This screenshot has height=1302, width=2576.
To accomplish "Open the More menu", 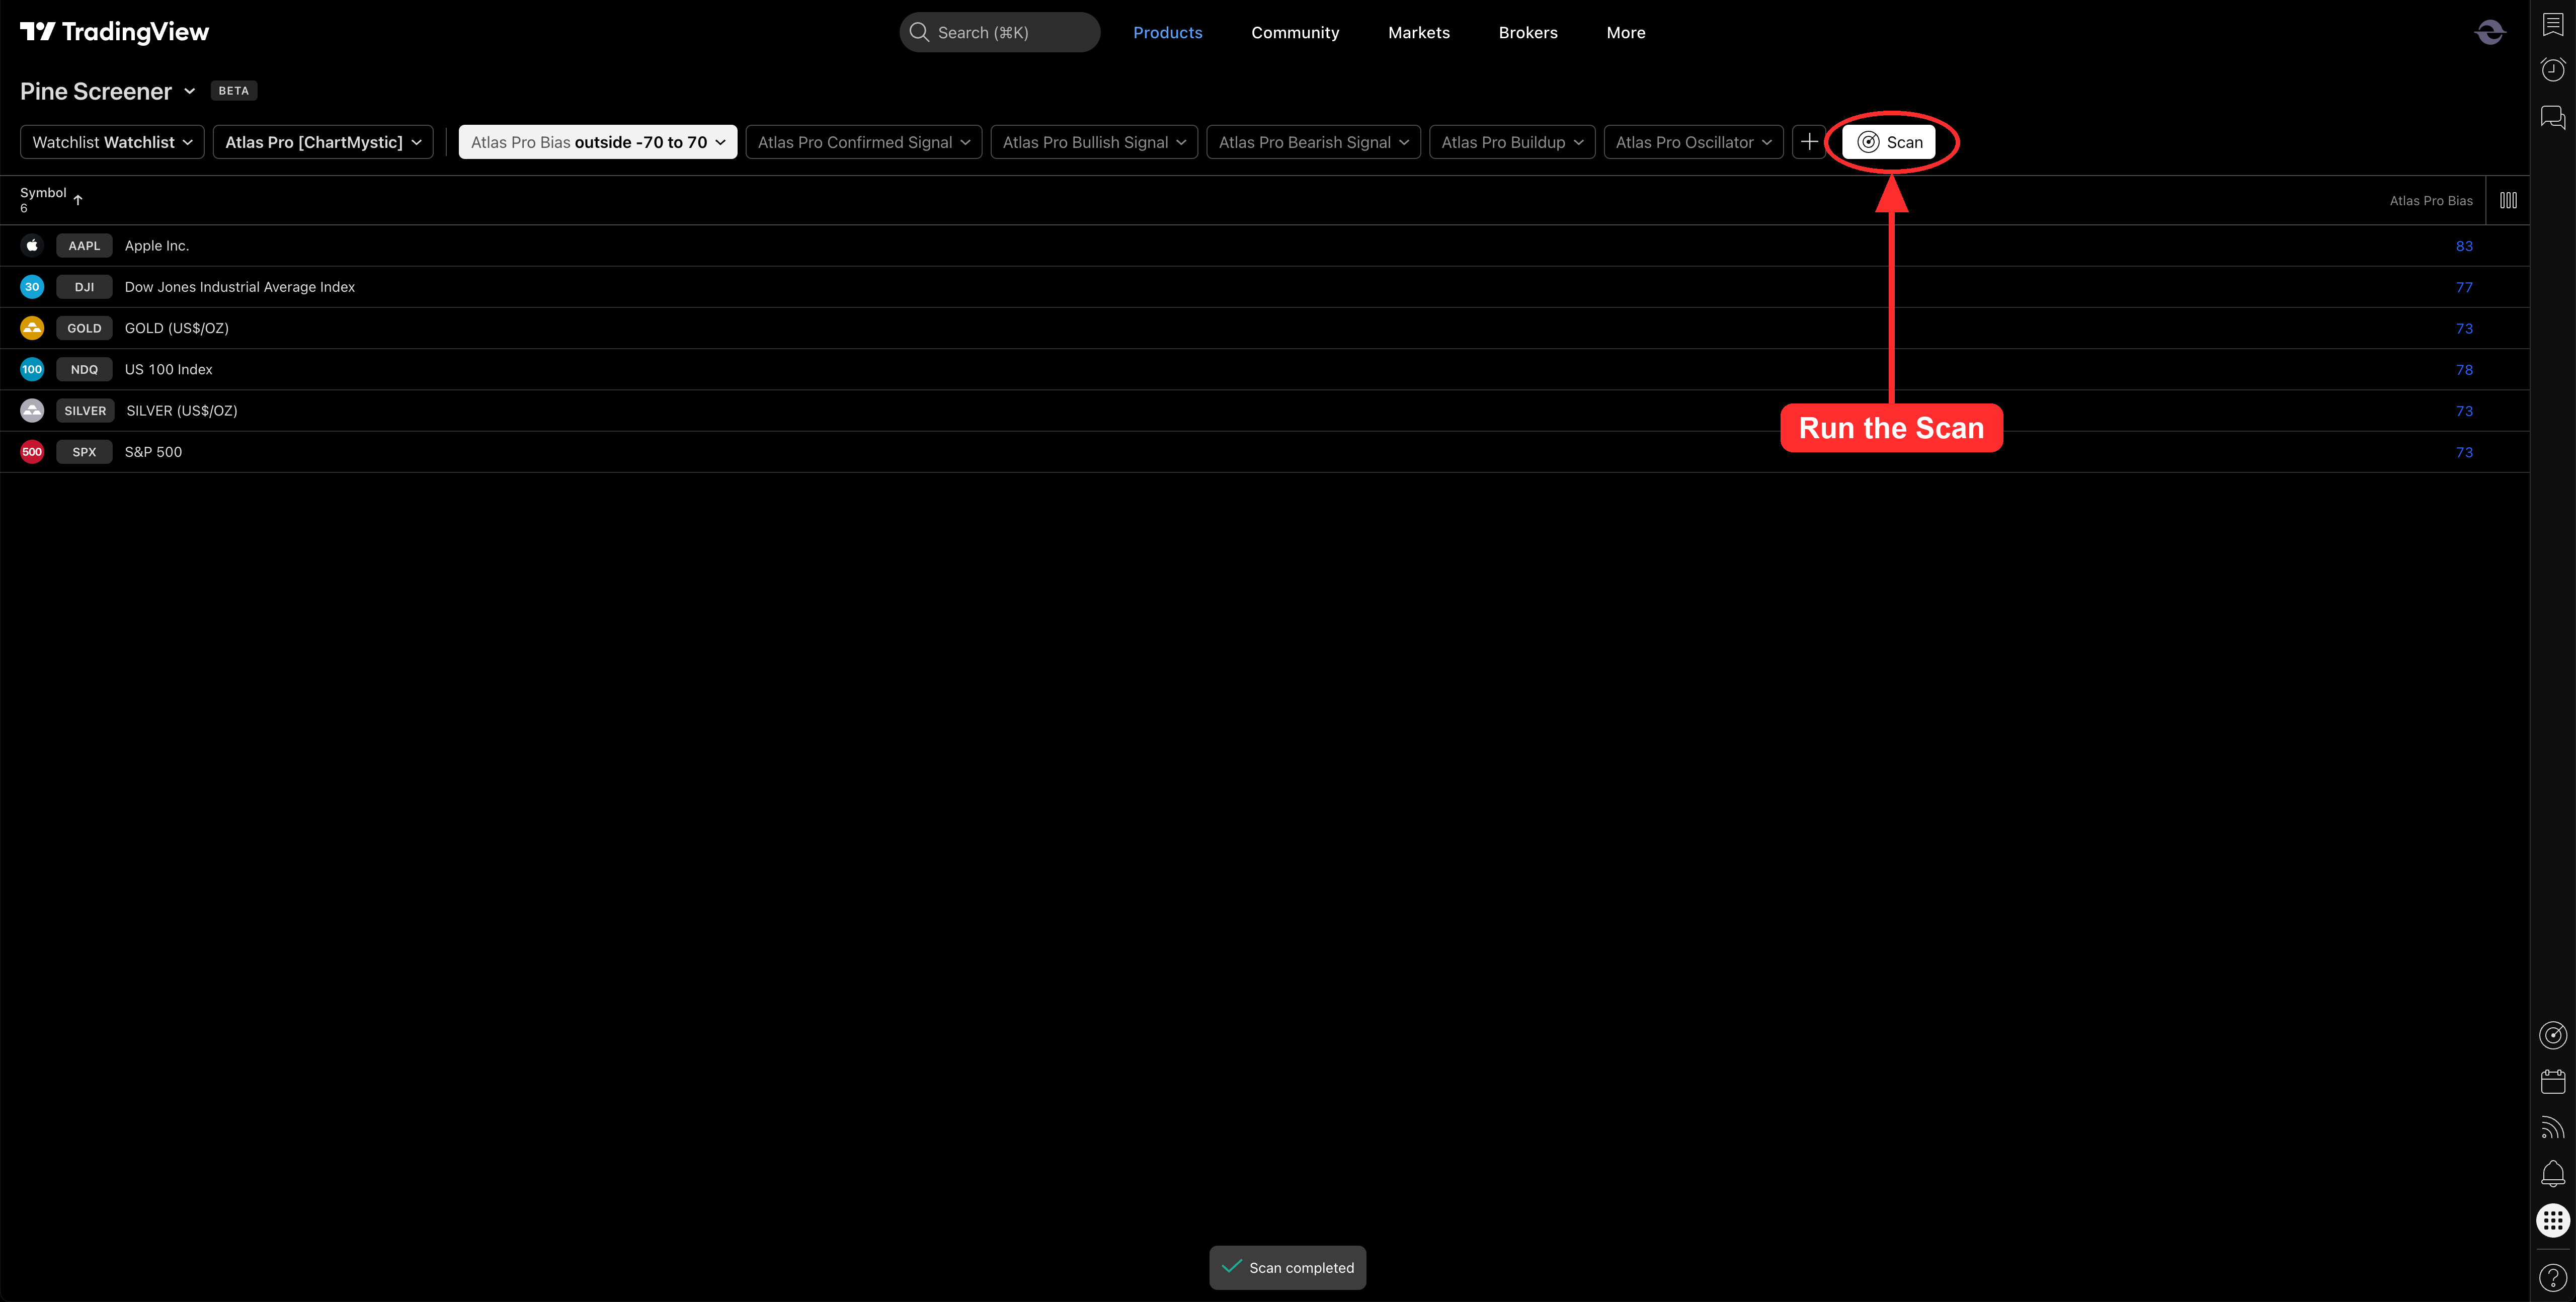I will [1625, 32].
